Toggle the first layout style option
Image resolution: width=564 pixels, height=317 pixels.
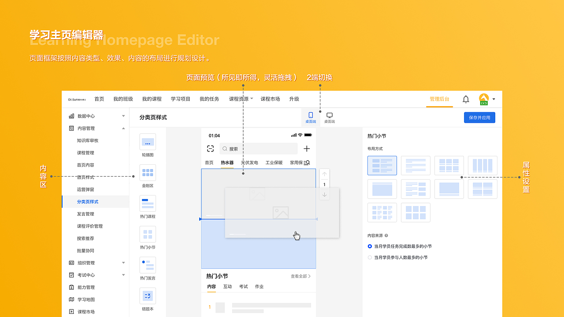tap(382, 165)
